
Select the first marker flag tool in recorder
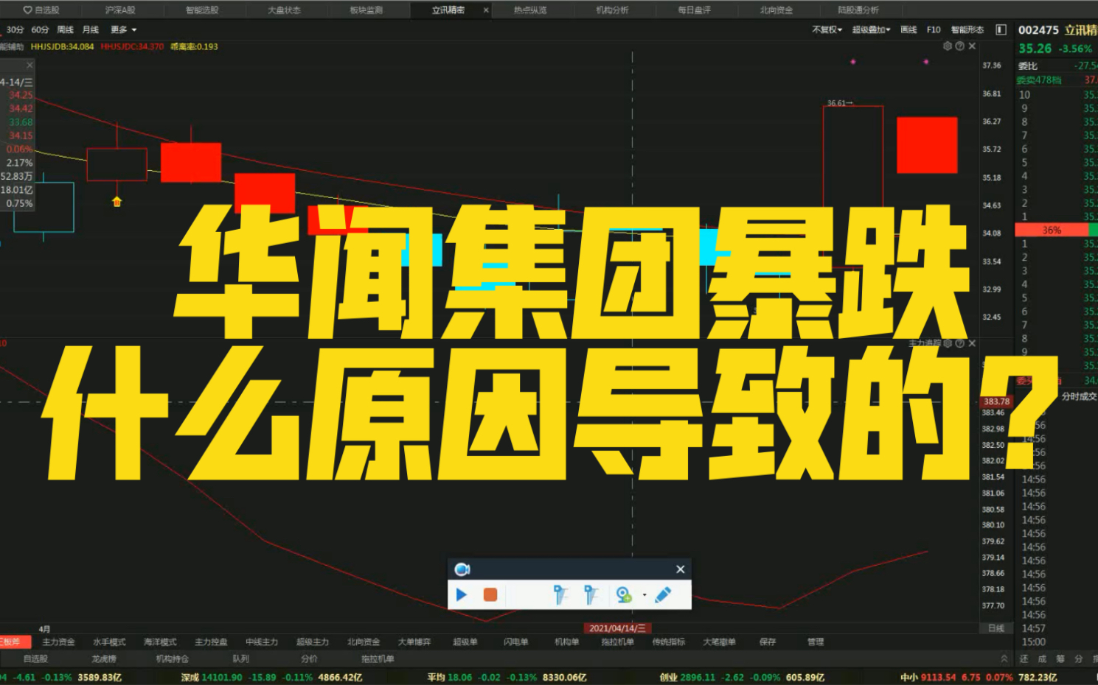click(560, 594)
